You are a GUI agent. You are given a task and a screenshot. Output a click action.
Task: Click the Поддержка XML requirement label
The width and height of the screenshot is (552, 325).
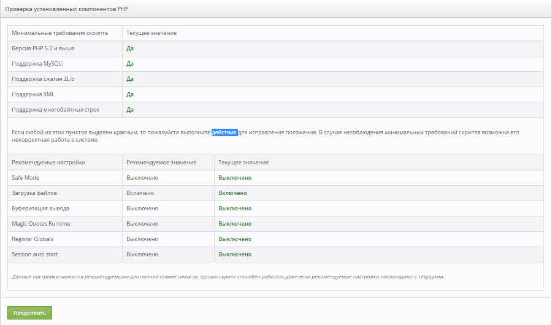pyautogui.click(x=33, y=94)
